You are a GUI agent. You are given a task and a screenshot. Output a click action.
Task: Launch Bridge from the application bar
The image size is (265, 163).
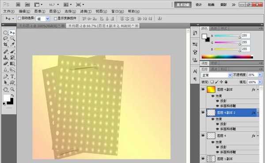click(18, 4)
